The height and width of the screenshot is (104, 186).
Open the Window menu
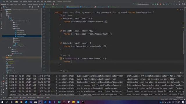click(49, 1)
